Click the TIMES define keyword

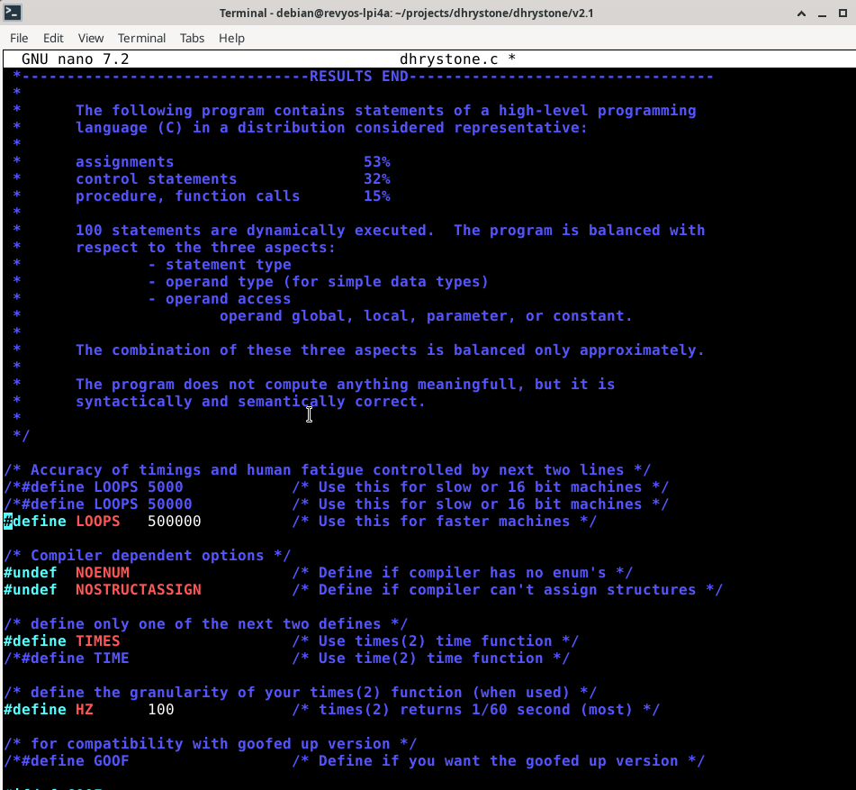click(x=34, y=641)
